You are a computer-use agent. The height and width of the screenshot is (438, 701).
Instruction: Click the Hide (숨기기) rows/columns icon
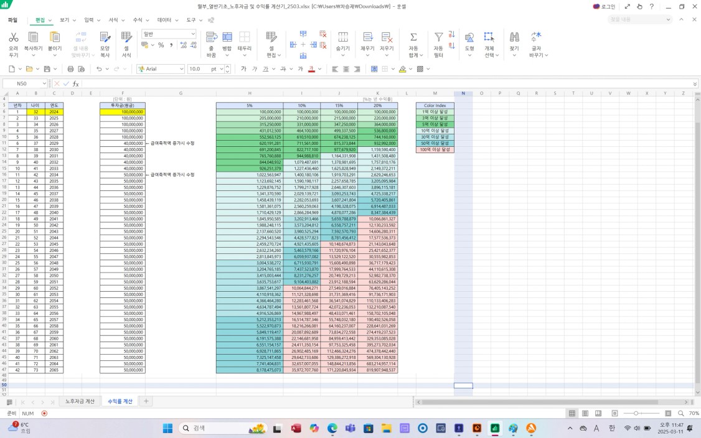343,37
